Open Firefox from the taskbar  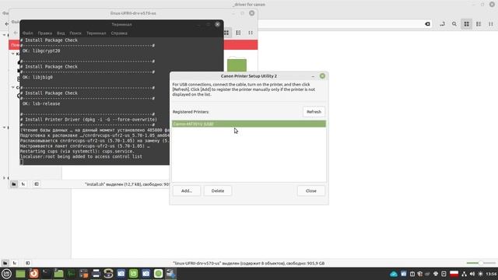[x=33, y=274]
